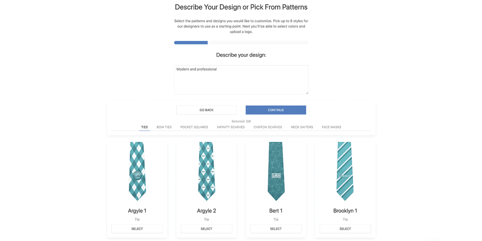Select the Argyle 1 tie pattern
Screen dimensions: 482x241
[x=137, y=229]
